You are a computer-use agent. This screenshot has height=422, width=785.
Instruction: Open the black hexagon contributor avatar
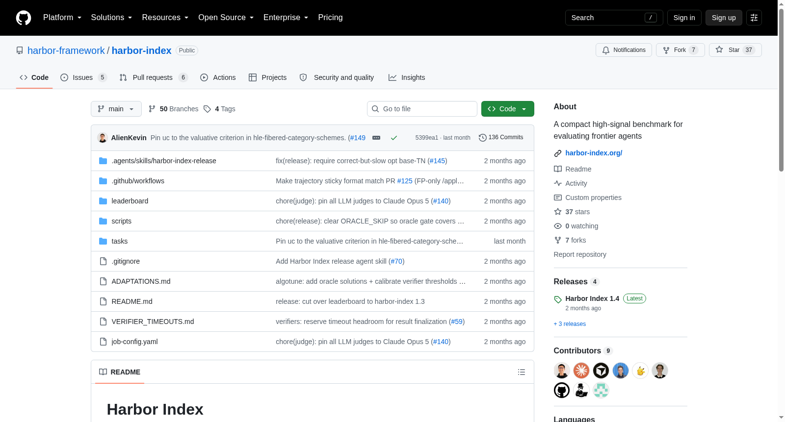click(601, 371)
